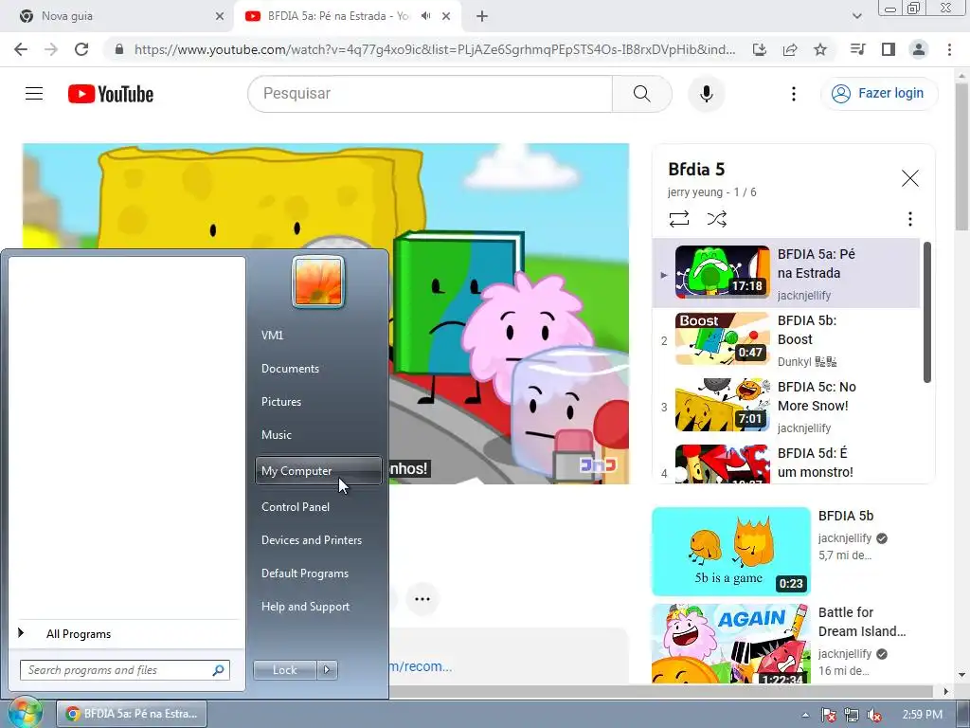Viewport: 970px width, 728px height.
Task: Expand shutdown options arrow beside Lock
Action: click(327, 670)
